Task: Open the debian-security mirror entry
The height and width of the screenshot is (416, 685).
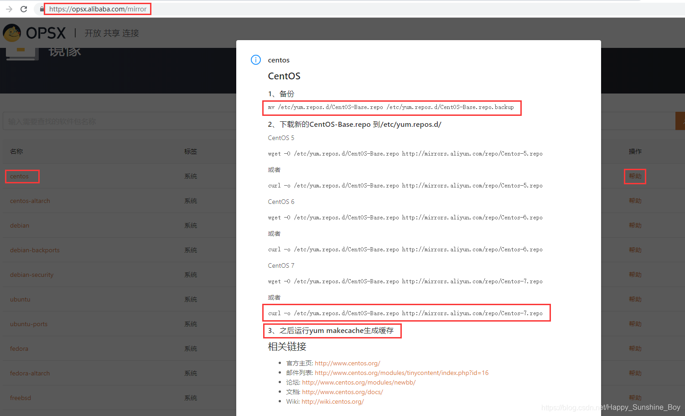Action: (32, 275)
